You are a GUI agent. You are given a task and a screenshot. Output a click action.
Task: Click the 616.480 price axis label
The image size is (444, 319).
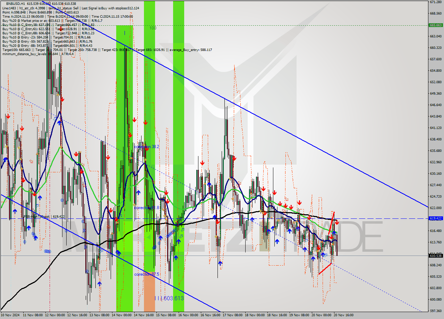436,231
